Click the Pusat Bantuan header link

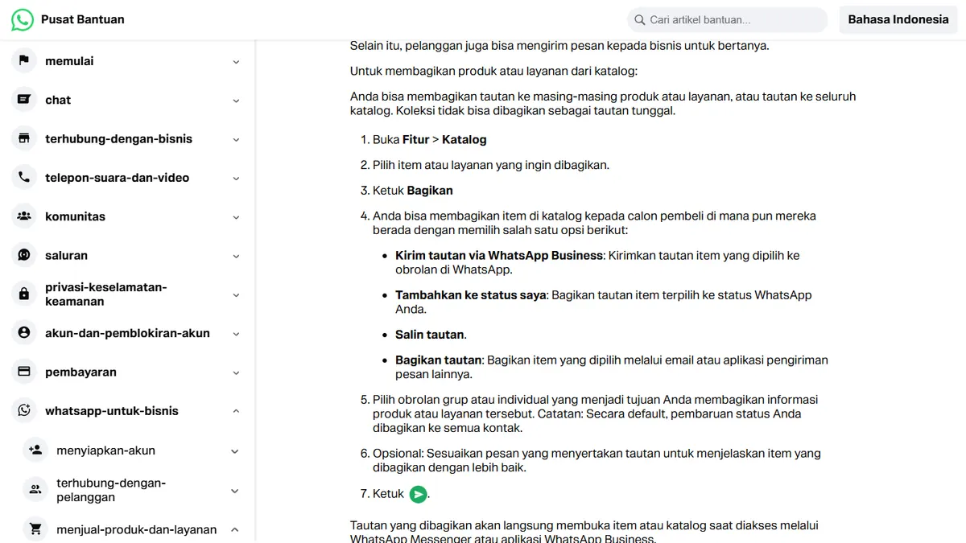(x=83, y=19)
